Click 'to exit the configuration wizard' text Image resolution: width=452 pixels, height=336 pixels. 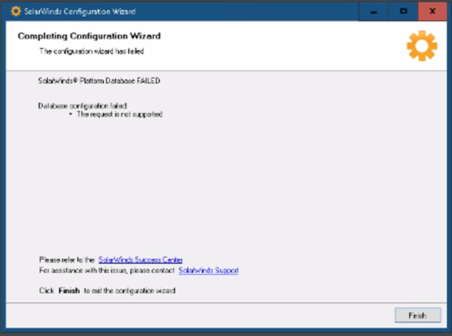coord(130,290)
